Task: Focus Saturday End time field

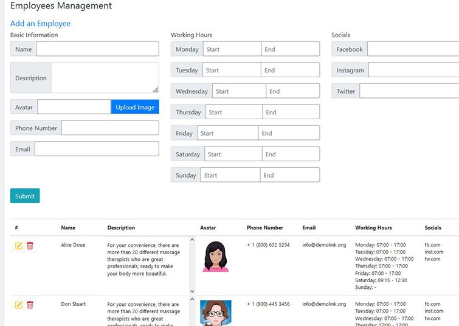Action: (291, 154)
